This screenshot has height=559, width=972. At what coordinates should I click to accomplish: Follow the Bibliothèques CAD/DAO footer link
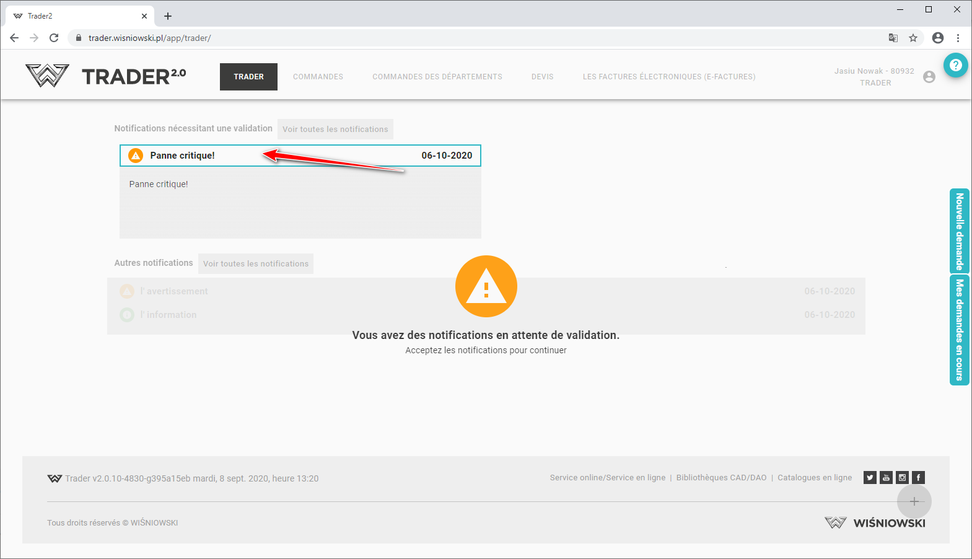click(x=721, y=478)
